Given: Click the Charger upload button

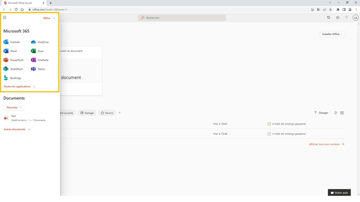Looking at the screenshot, I should (x=321, y=113).
